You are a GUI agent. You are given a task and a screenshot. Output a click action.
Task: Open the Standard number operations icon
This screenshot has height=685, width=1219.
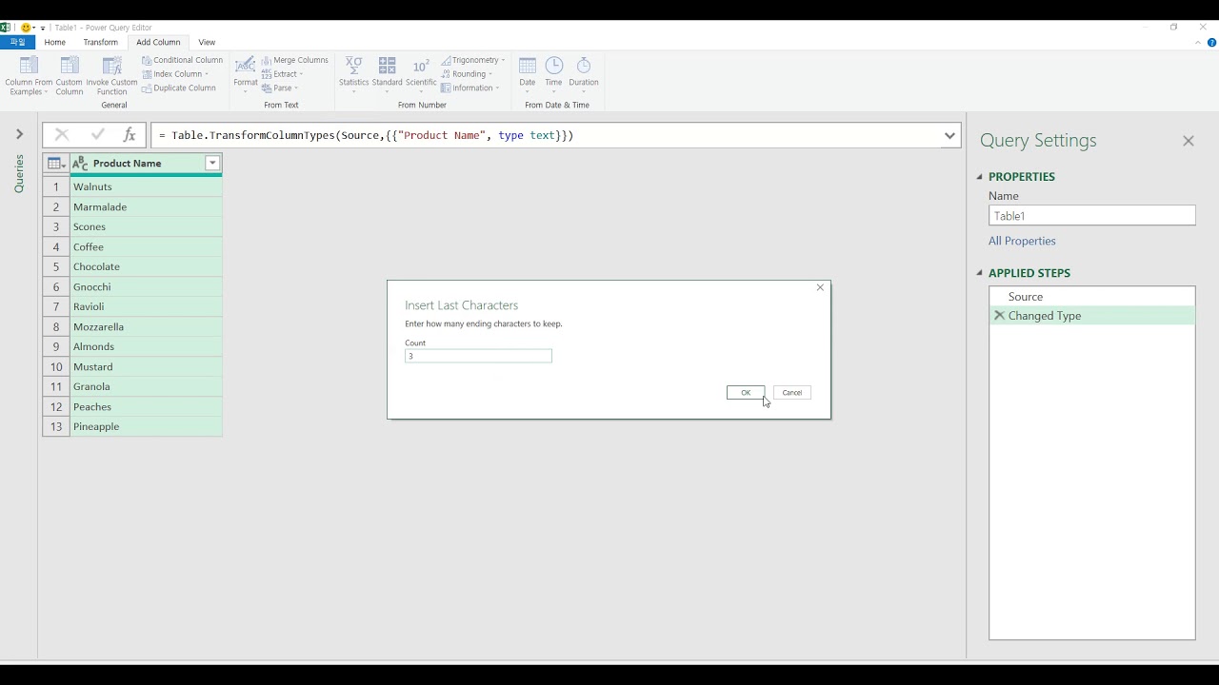pos(387,66)
